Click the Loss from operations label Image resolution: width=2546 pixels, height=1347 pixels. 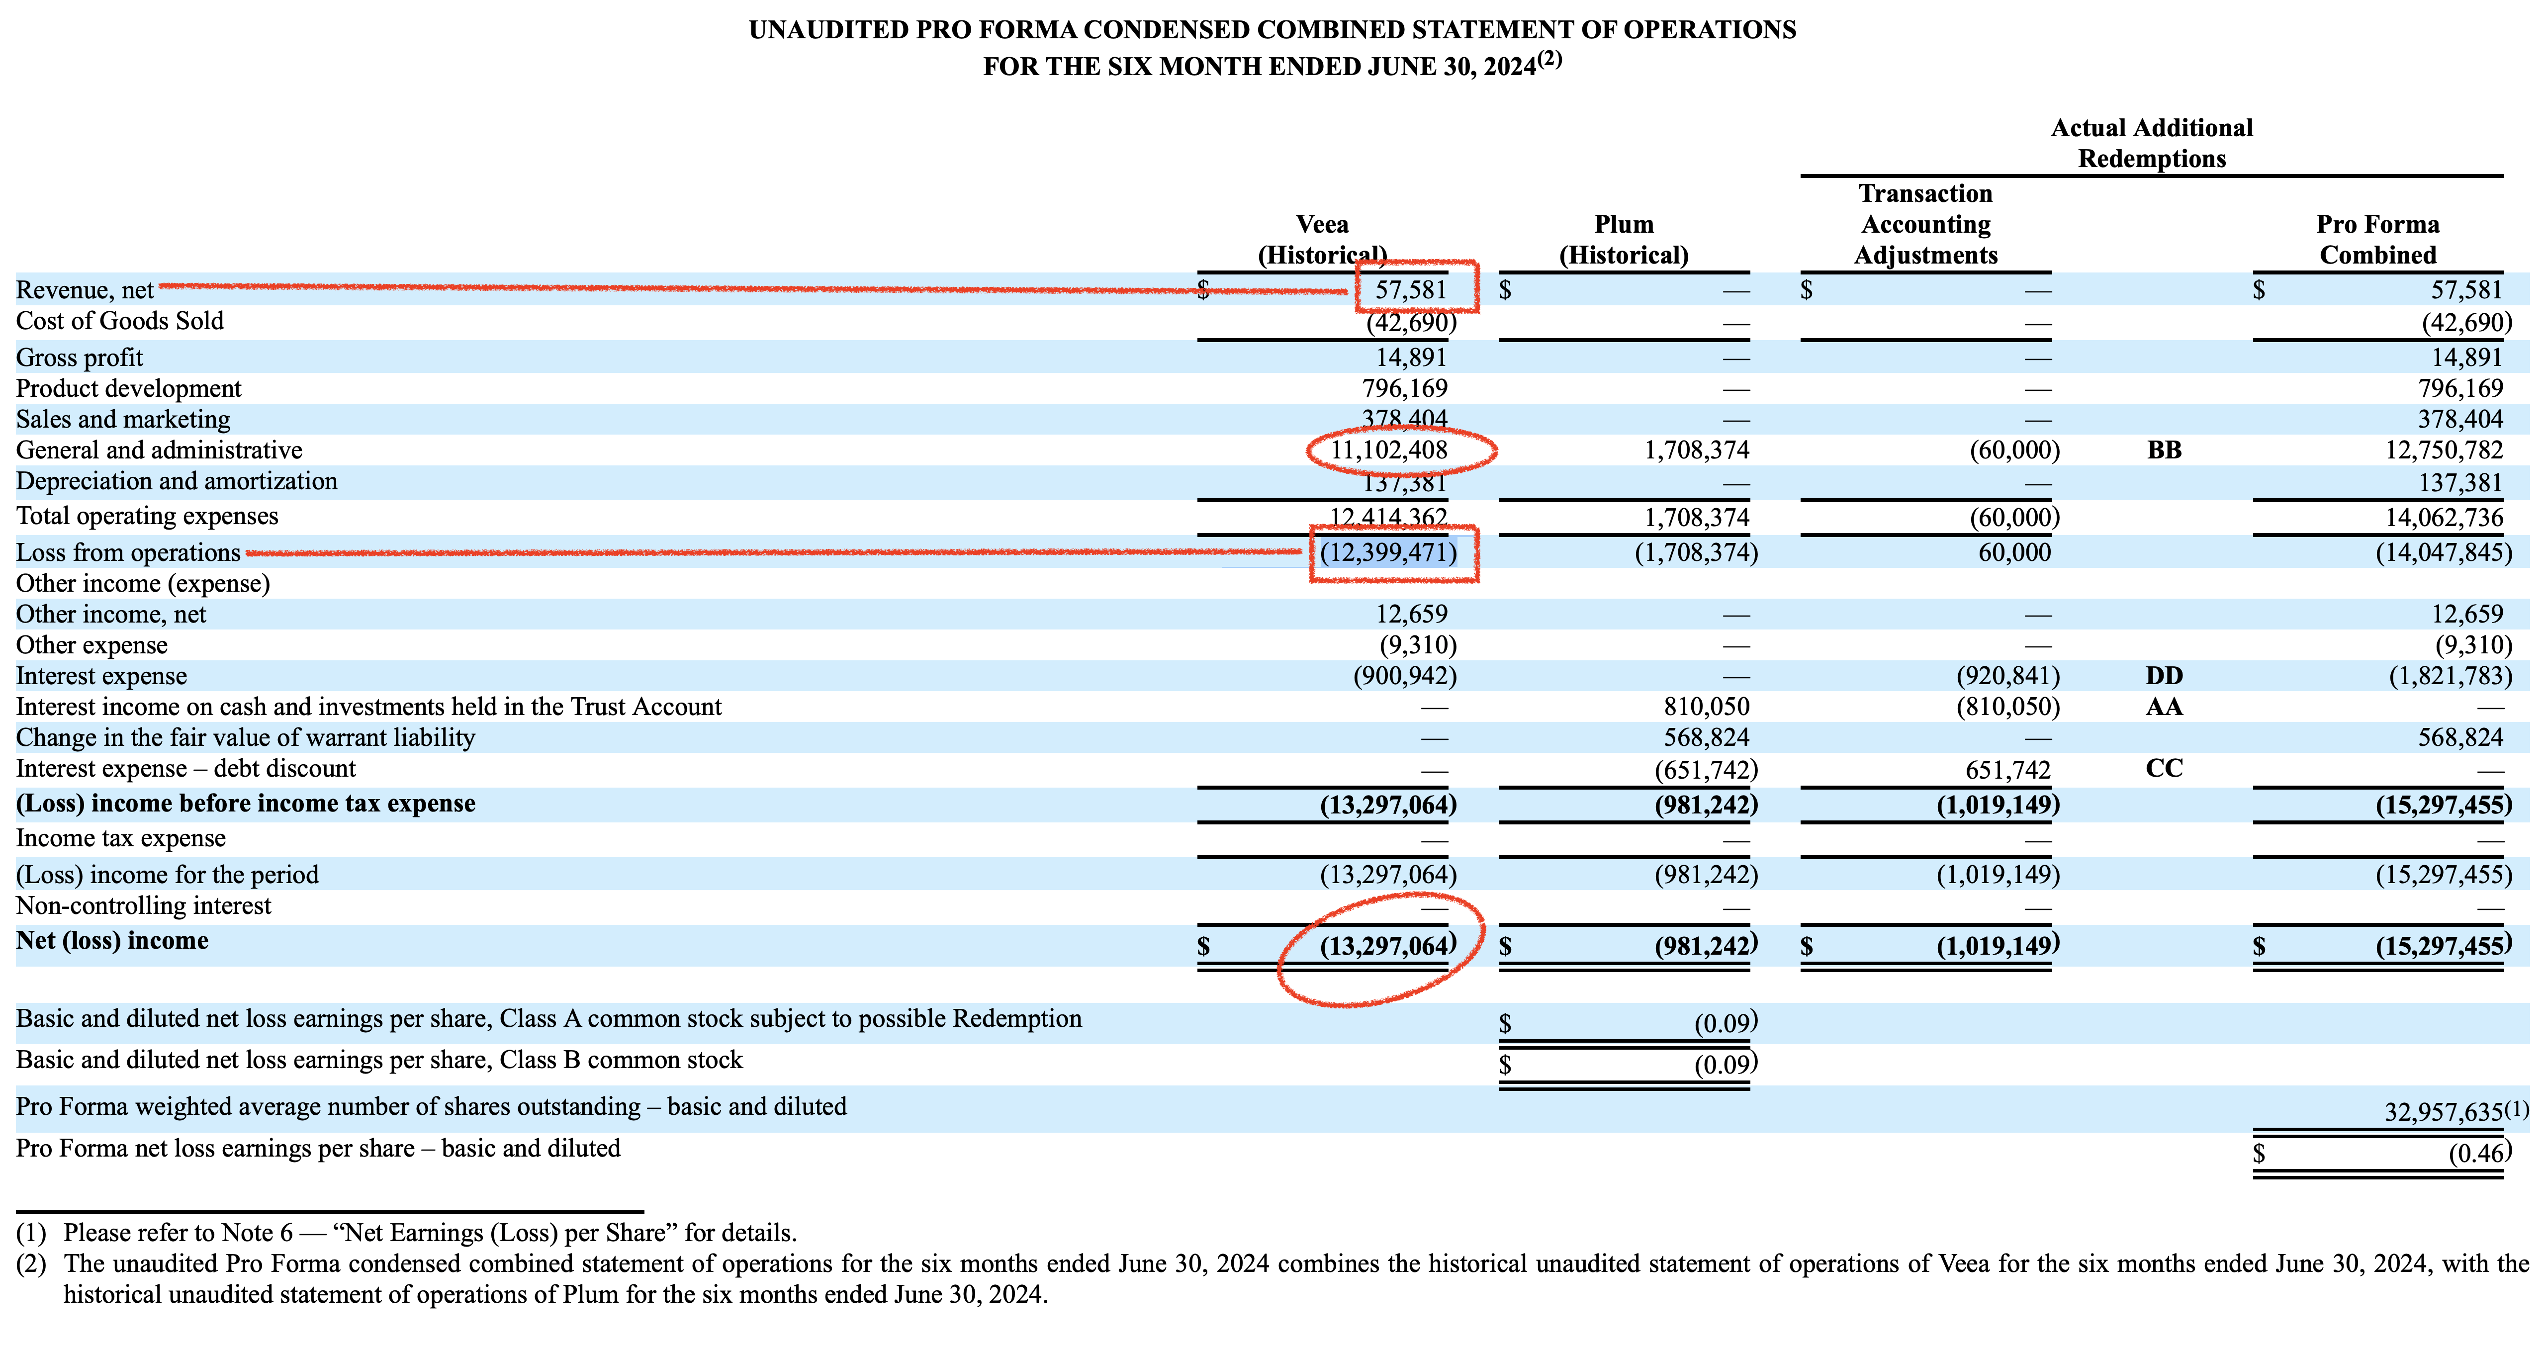pyautogui.click(x=128, y=552)
